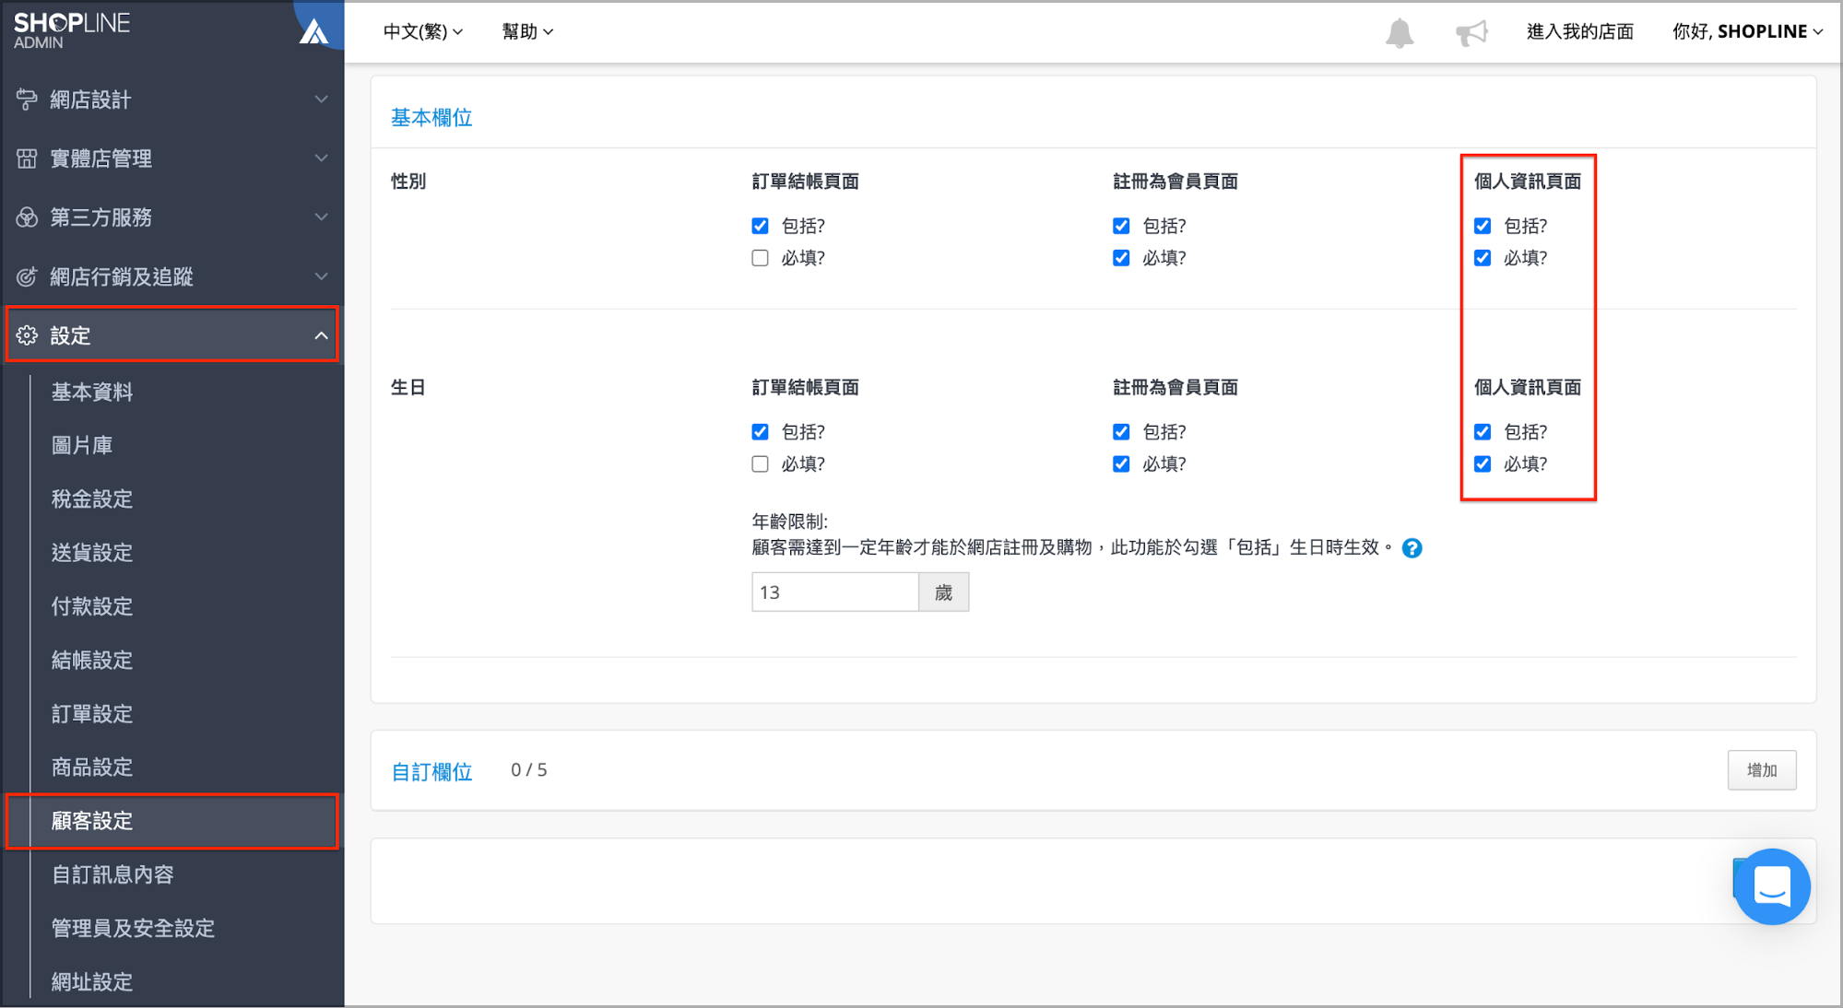Image resolution: width=1843 pixels, height=1008 pixels.
Task: Click the 基本欄位 section heading
Action: [431, 118]
